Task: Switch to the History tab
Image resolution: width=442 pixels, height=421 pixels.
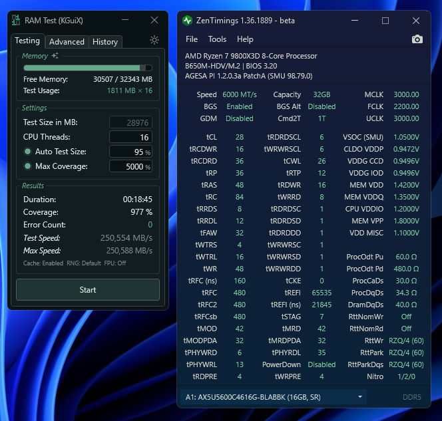Action: pos(105,42)
